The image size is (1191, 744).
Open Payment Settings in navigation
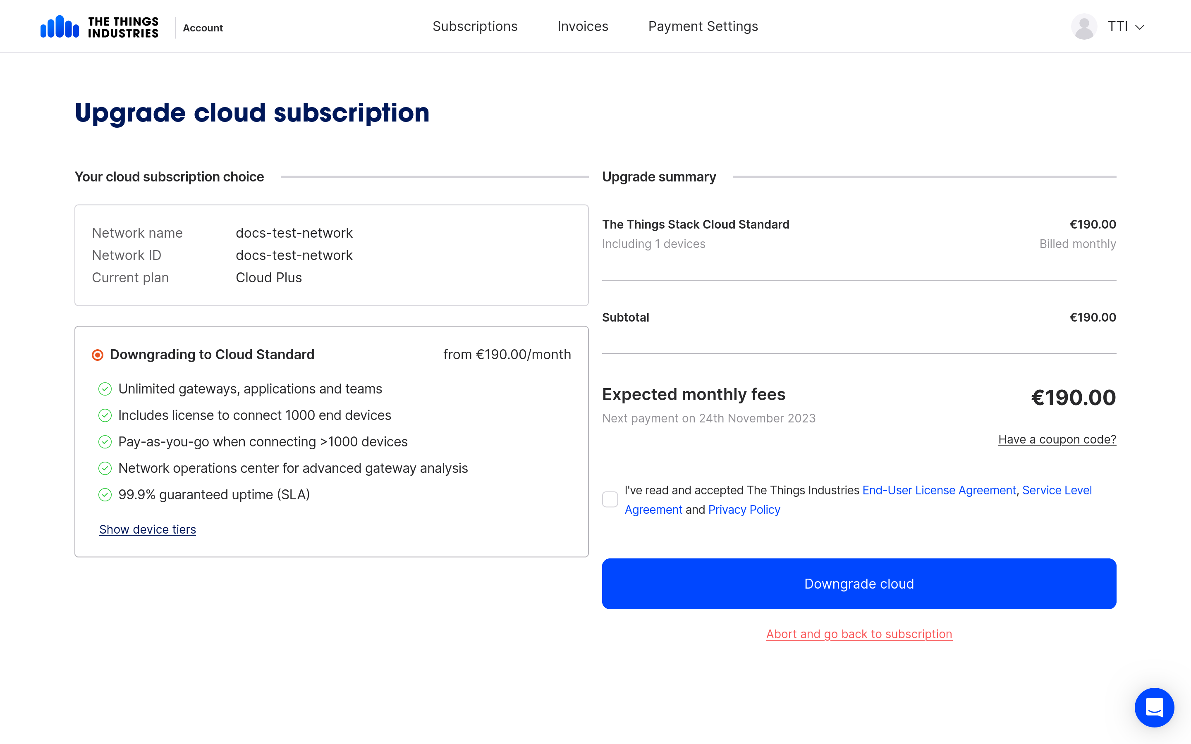[x=703, y=26]
